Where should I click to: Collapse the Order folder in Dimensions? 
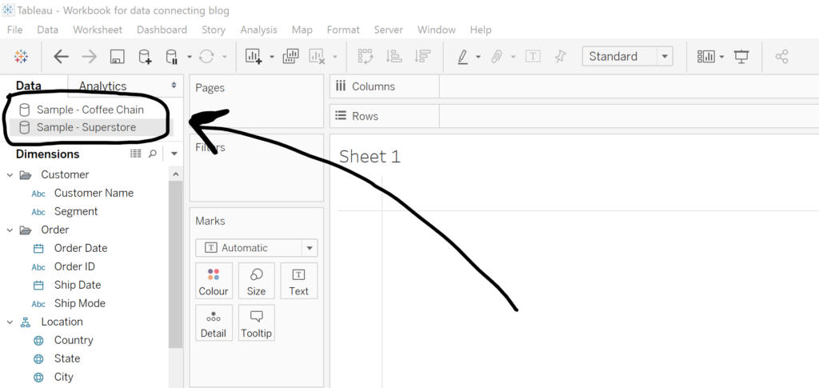point(10,230)
